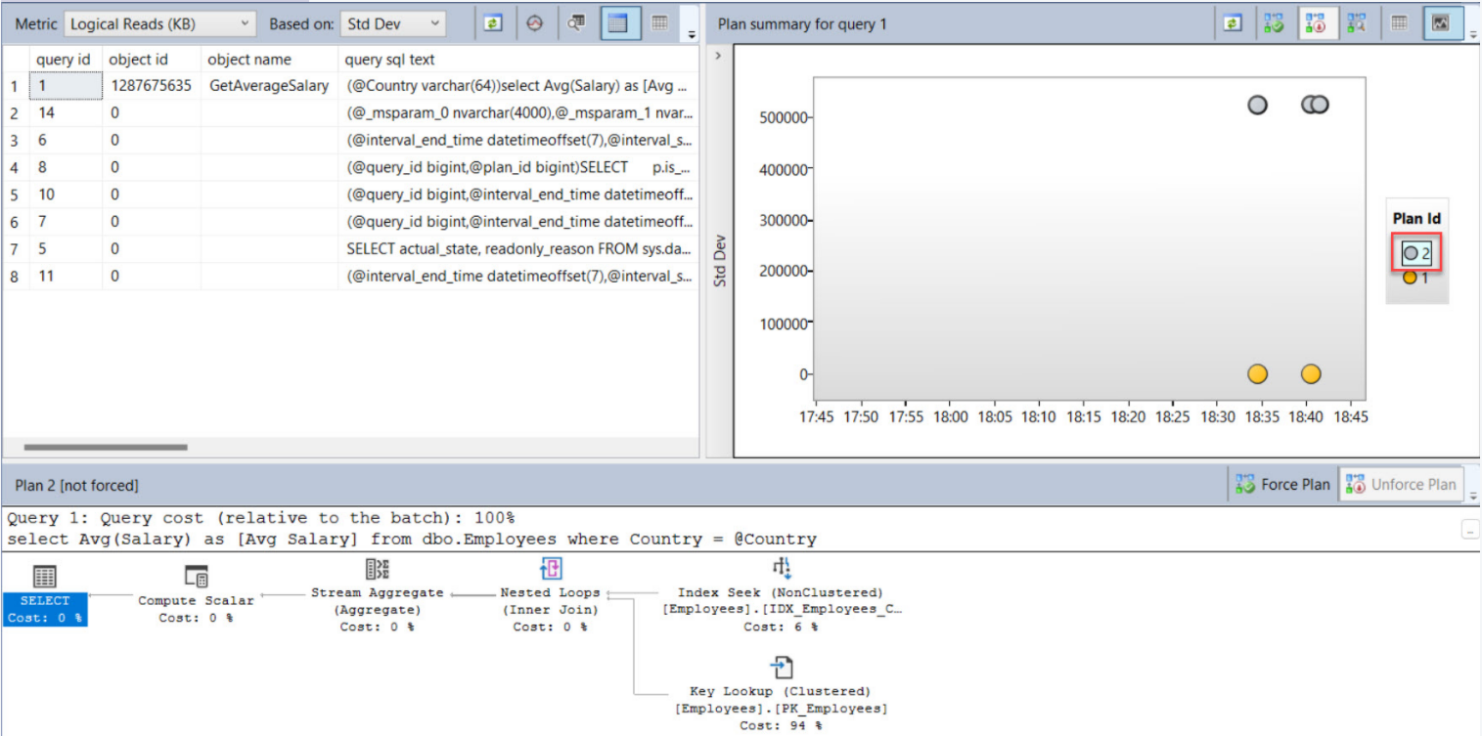Select row with query id 8
This screenshot has width=1482, height=736.
(x=350, y=167)
